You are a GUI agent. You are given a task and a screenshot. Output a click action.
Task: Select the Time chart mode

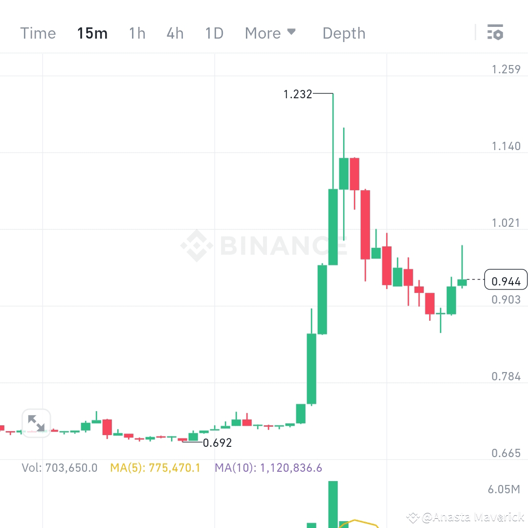(38, 33)
